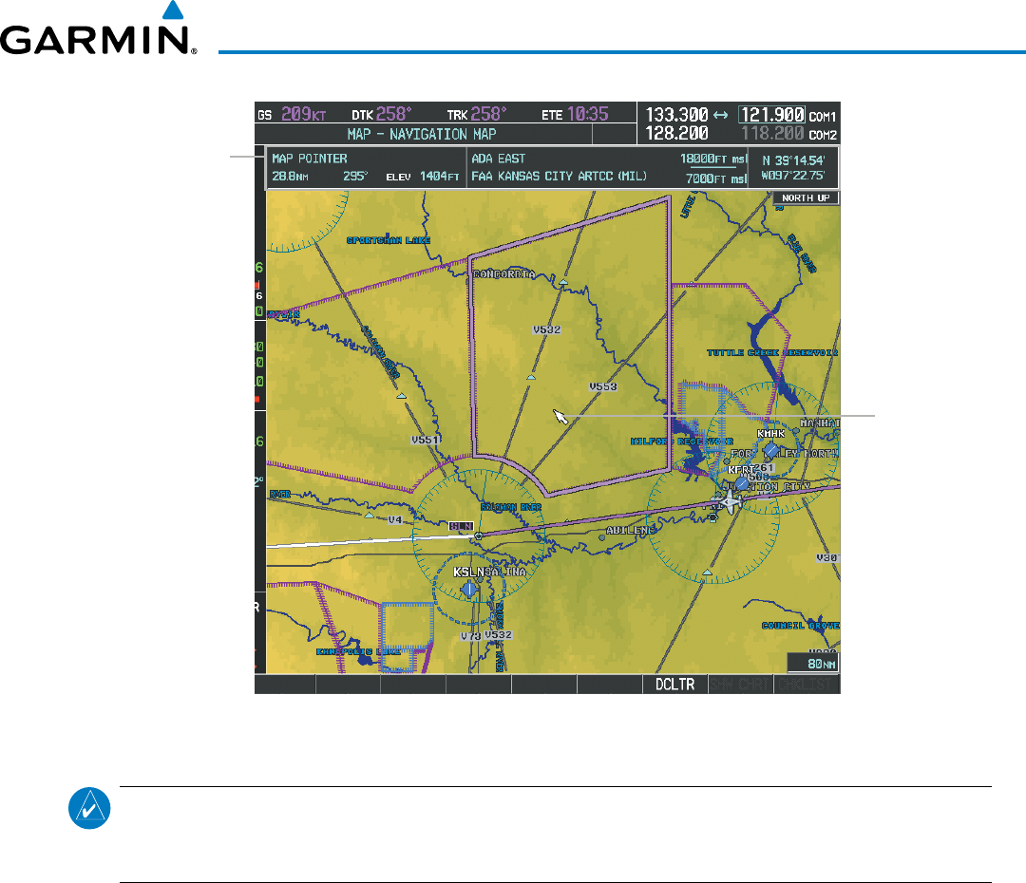Click the DTK 258° field
1026x883 pixels.
coord(382,114)
